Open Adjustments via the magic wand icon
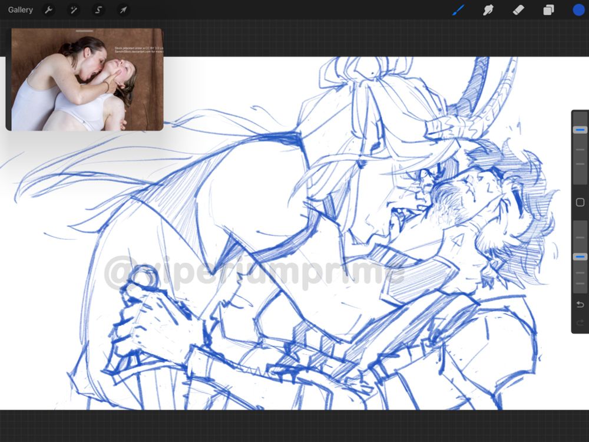Image resolution: width=589 pixels, height=442 pixels. coord(73,9)
